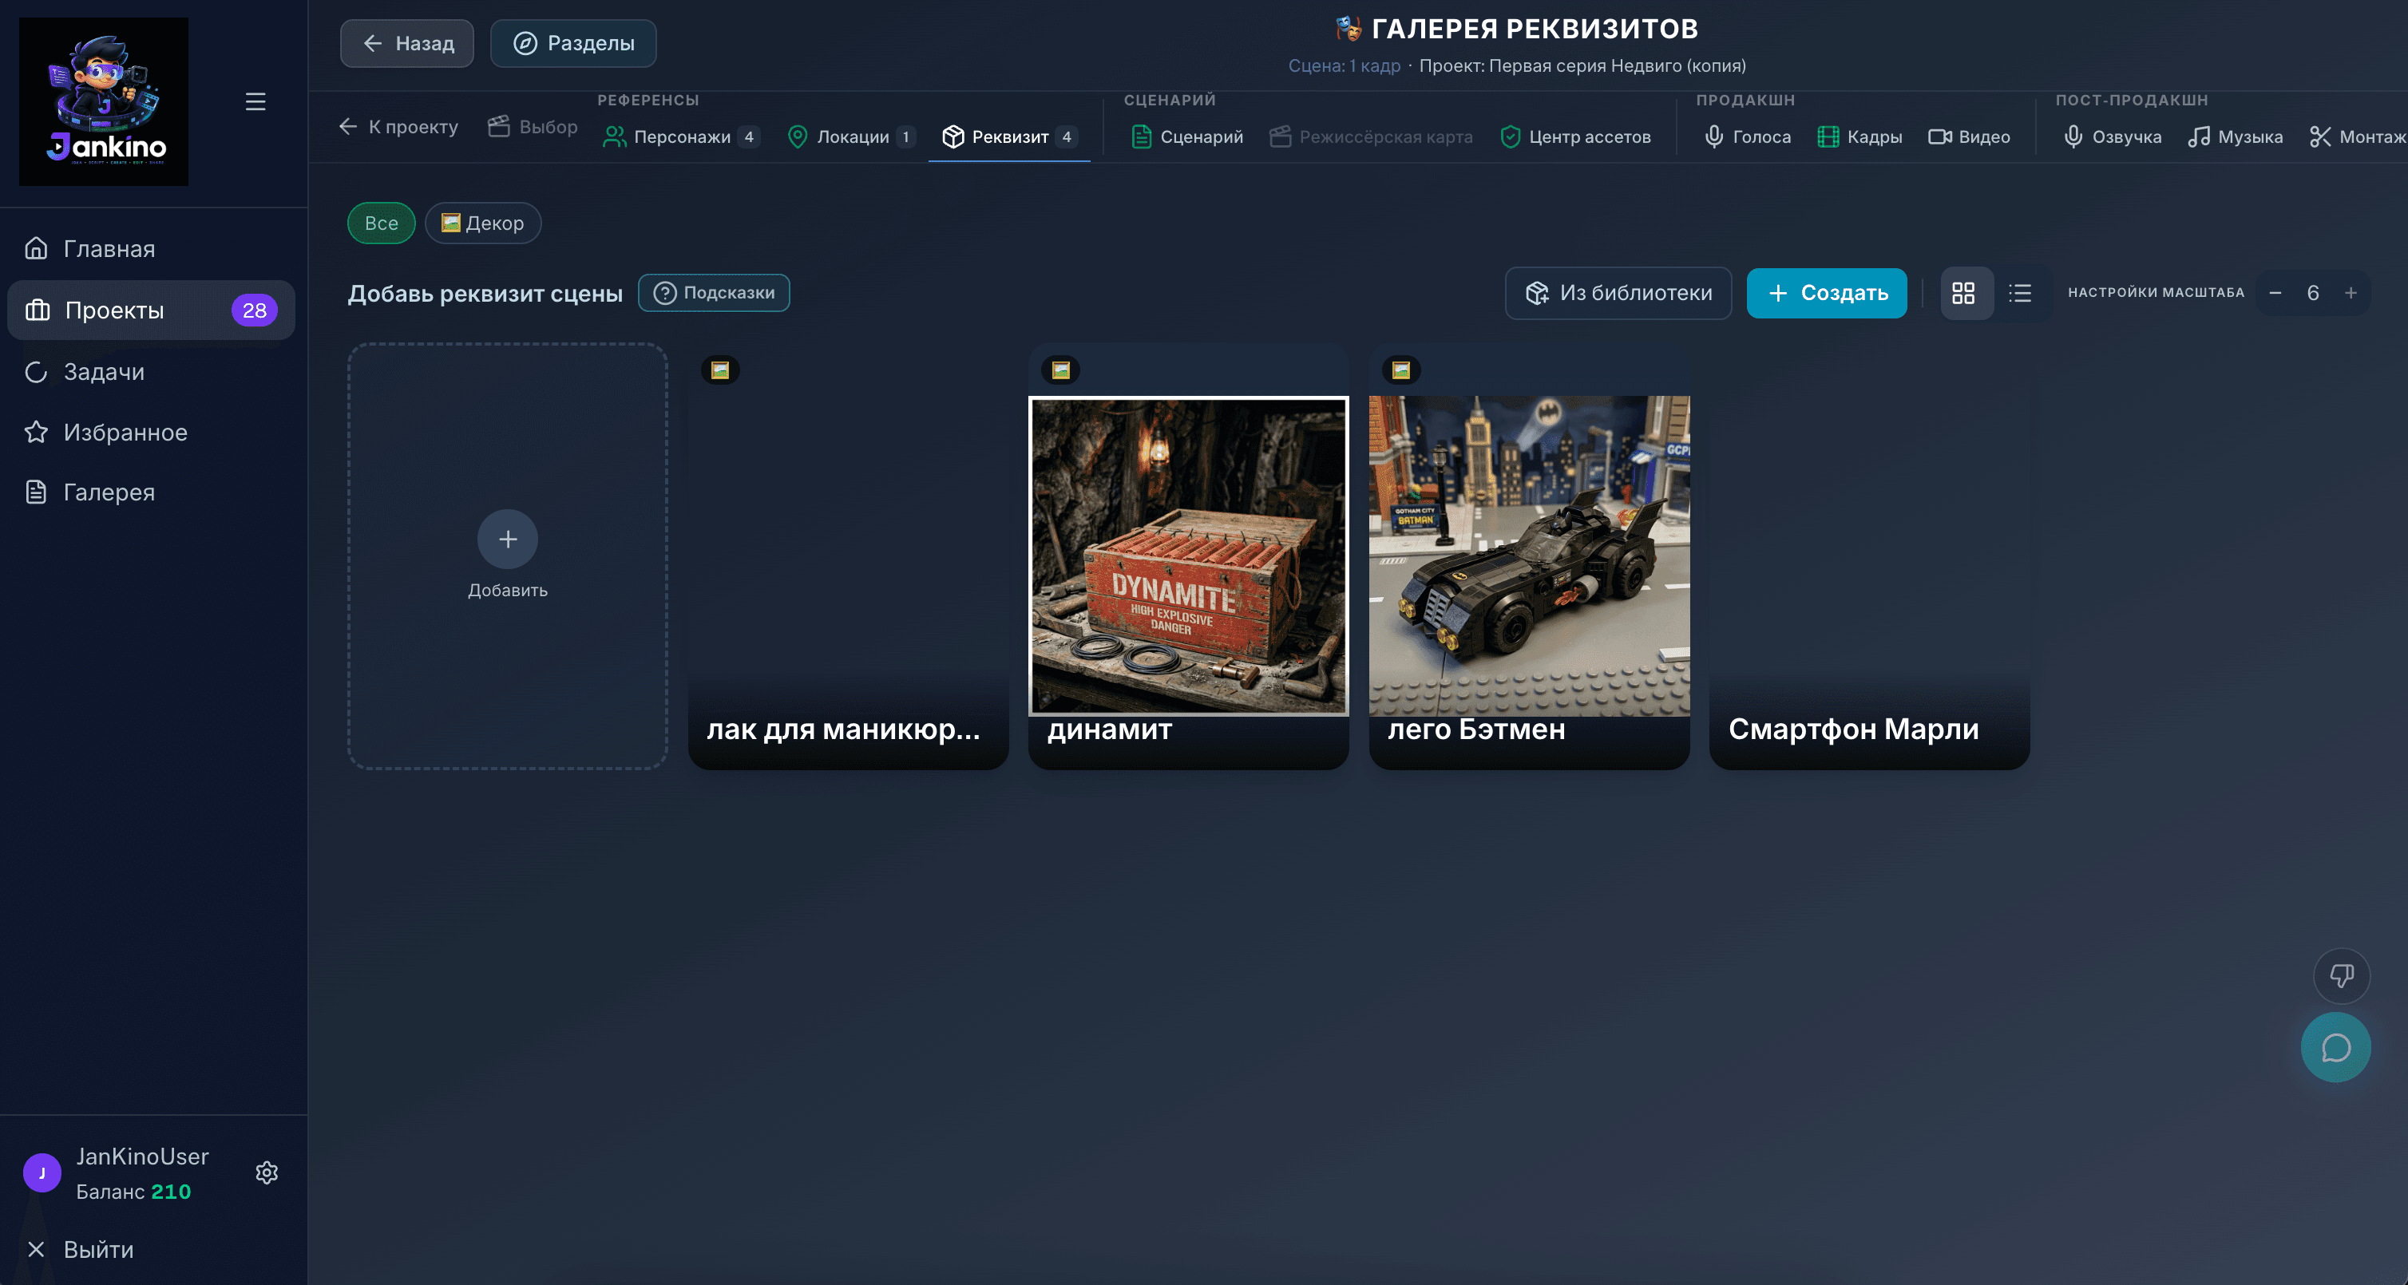Click the Баланс 210 balance text
Screen dimensions: 2408x1285
click(x=133, y=1192)
